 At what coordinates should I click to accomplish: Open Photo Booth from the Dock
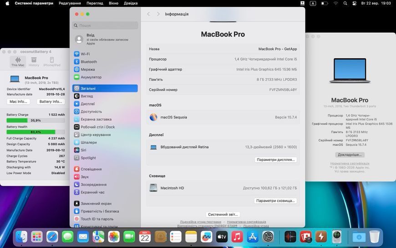click(306, 237)
